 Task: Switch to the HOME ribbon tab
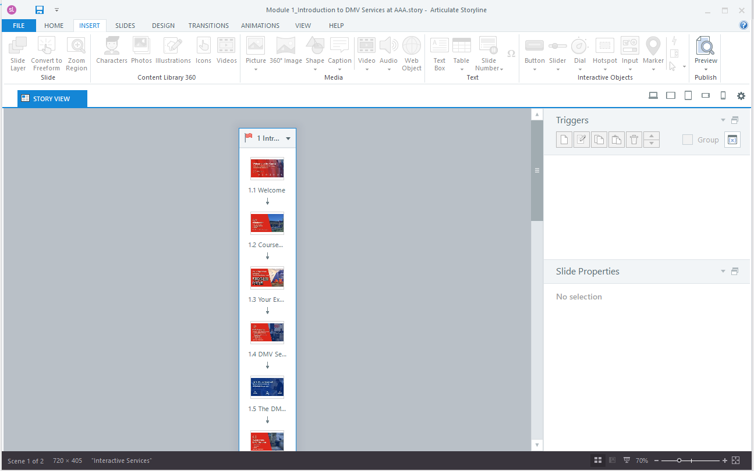point(54,26)
